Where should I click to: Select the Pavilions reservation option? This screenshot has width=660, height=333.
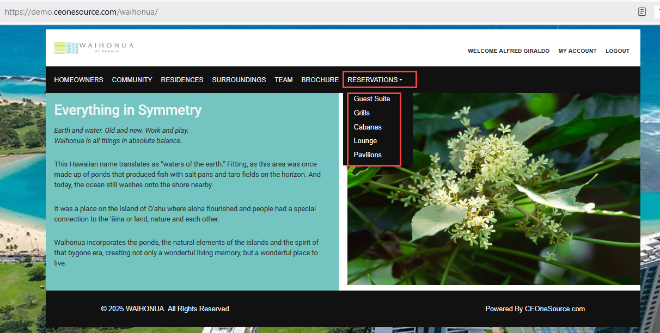pyautogui.click(x=368, y=155)
